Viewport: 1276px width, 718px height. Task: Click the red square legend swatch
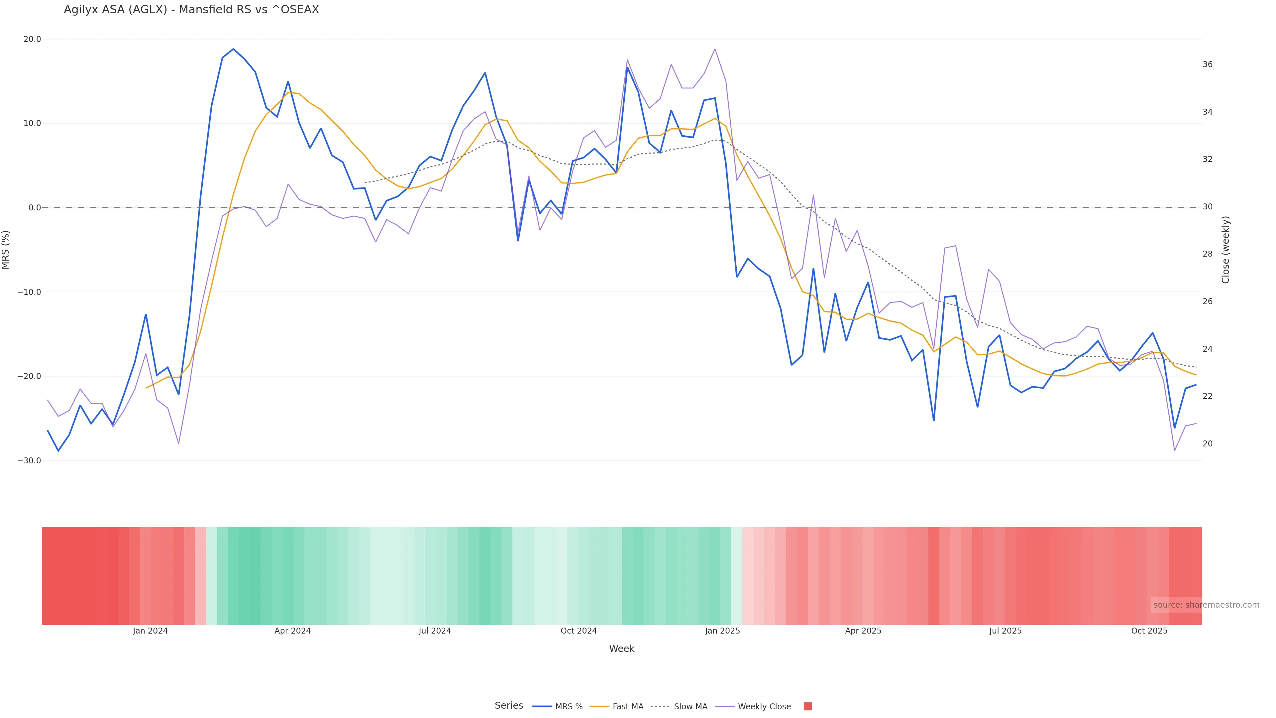click(807, 707)
